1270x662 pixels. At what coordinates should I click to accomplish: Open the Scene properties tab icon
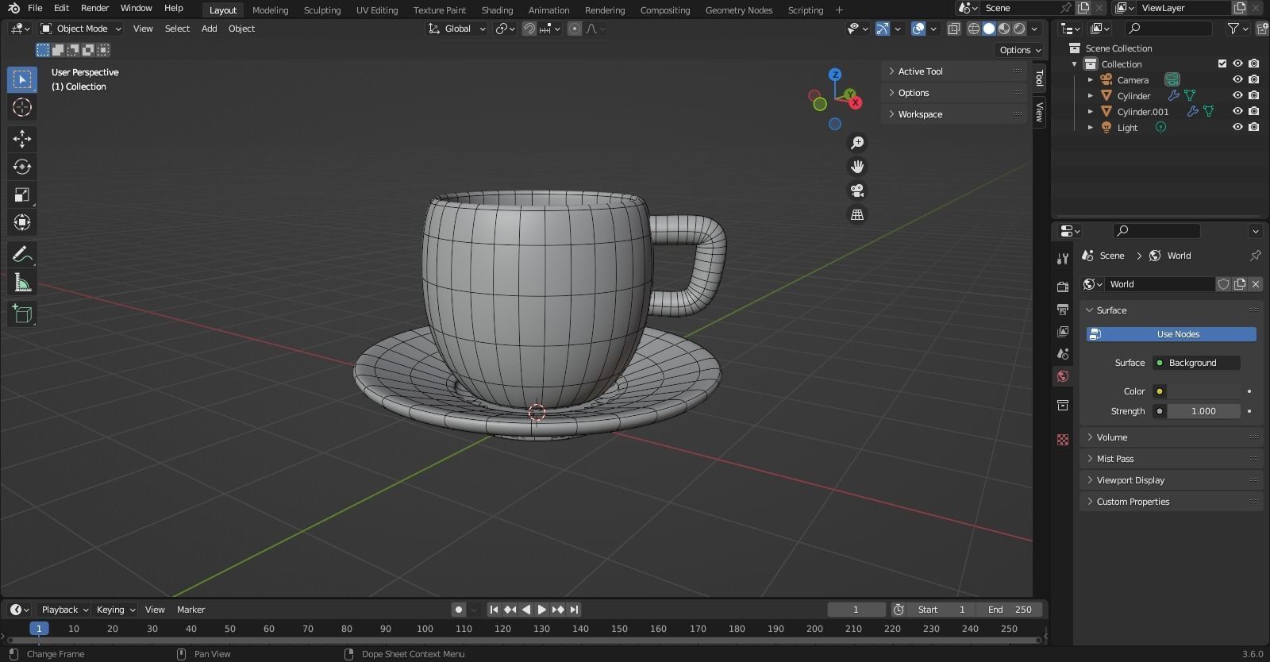tap(1063, 353)
